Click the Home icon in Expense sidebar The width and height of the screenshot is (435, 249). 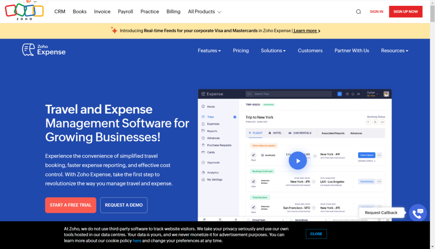[x=203, y=106]
